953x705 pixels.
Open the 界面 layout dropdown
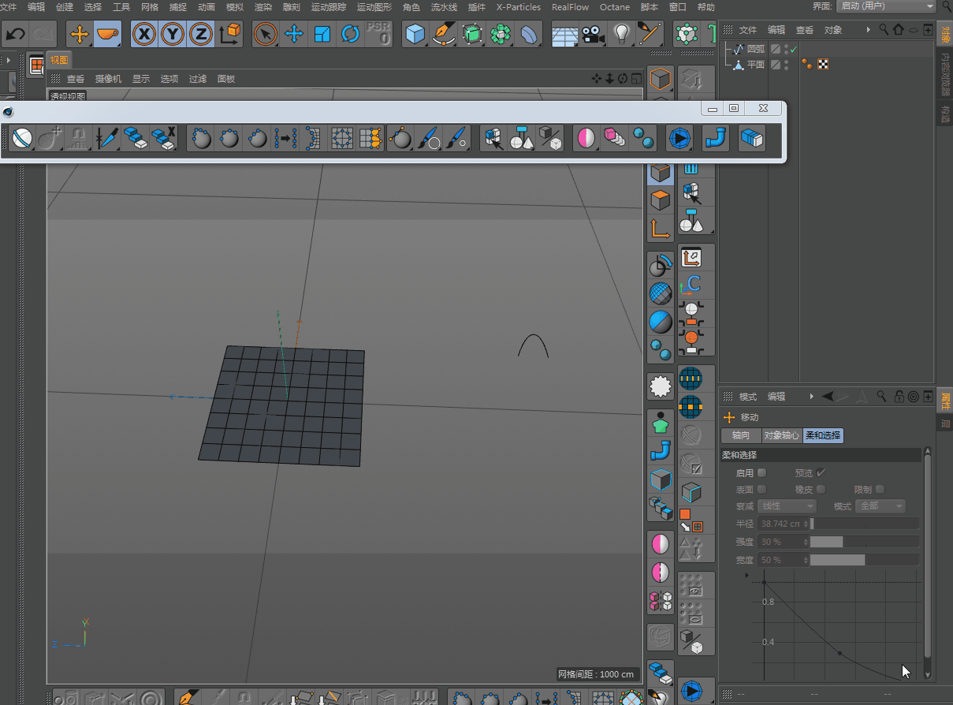pyautogui.click(x=885, y=6)
